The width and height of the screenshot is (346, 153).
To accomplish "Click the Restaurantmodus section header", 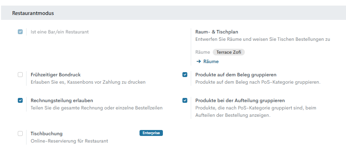I will 33,13.
